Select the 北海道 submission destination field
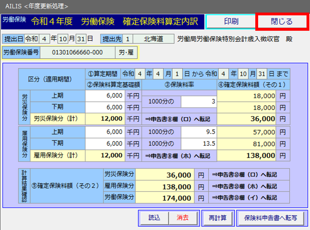 [x=153, y=39]
